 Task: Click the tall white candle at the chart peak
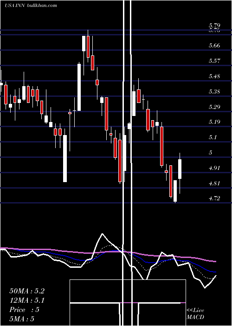tap(84, 43)
